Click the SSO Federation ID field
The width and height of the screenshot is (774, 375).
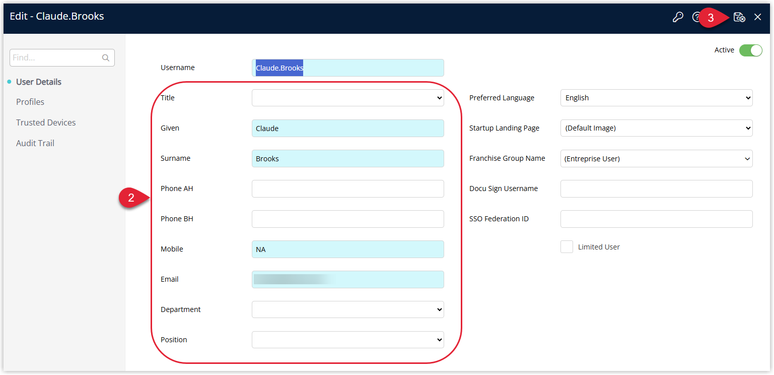[657, 219]
